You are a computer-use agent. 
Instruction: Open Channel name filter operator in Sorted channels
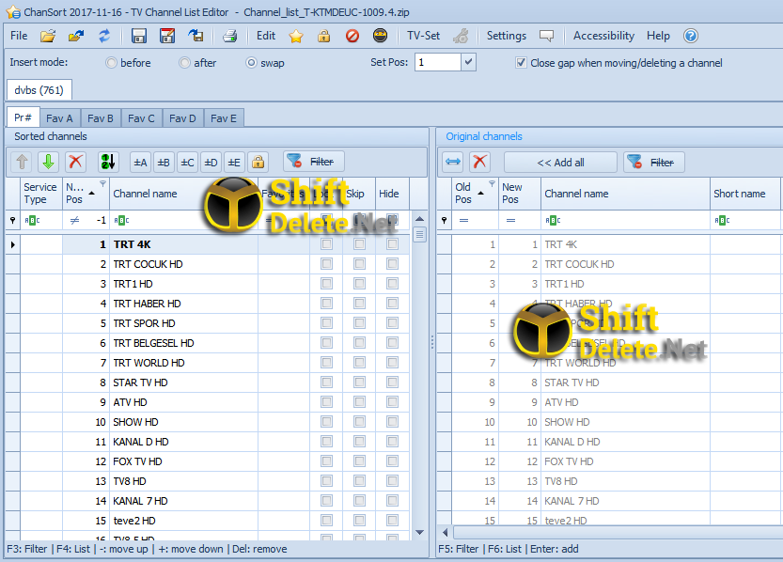point(121,220)
